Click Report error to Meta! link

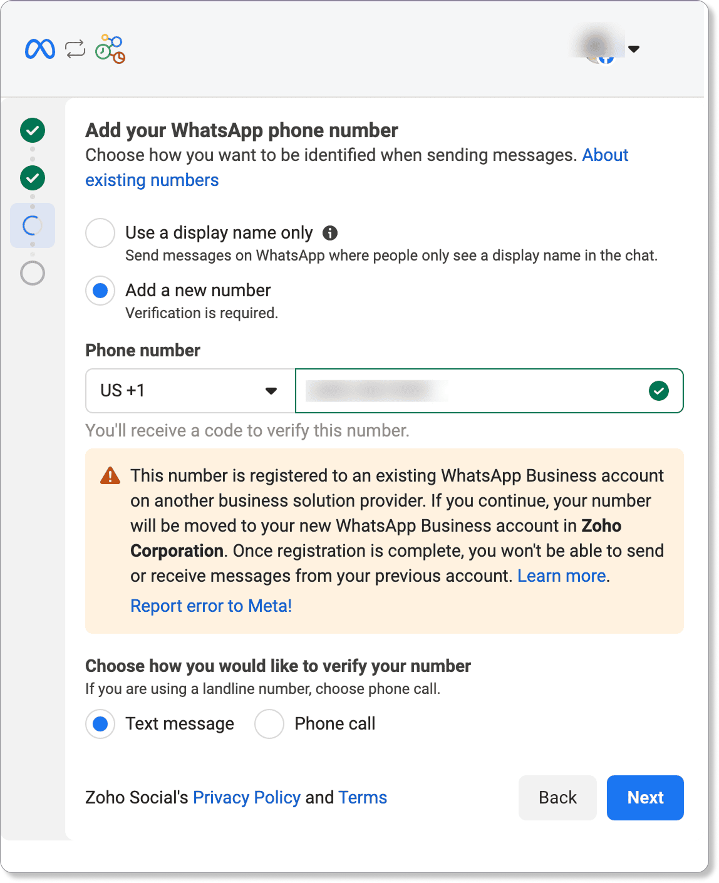coord(211,606)
